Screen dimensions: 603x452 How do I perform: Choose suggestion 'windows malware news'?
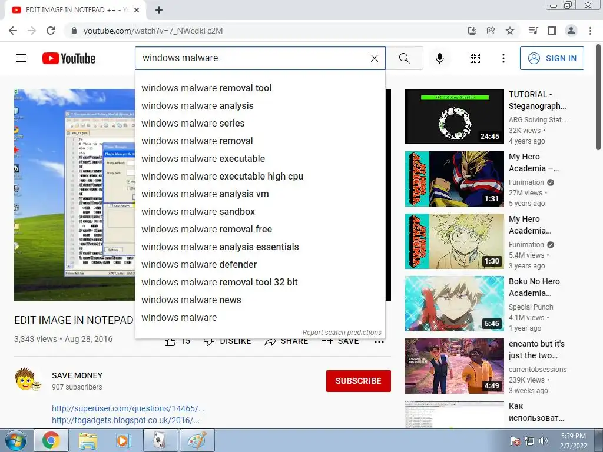click(x=260, y=300)
